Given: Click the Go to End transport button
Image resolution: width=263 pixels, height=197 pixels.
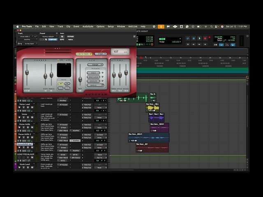Looking at the screenshot, I should point(205,44).
